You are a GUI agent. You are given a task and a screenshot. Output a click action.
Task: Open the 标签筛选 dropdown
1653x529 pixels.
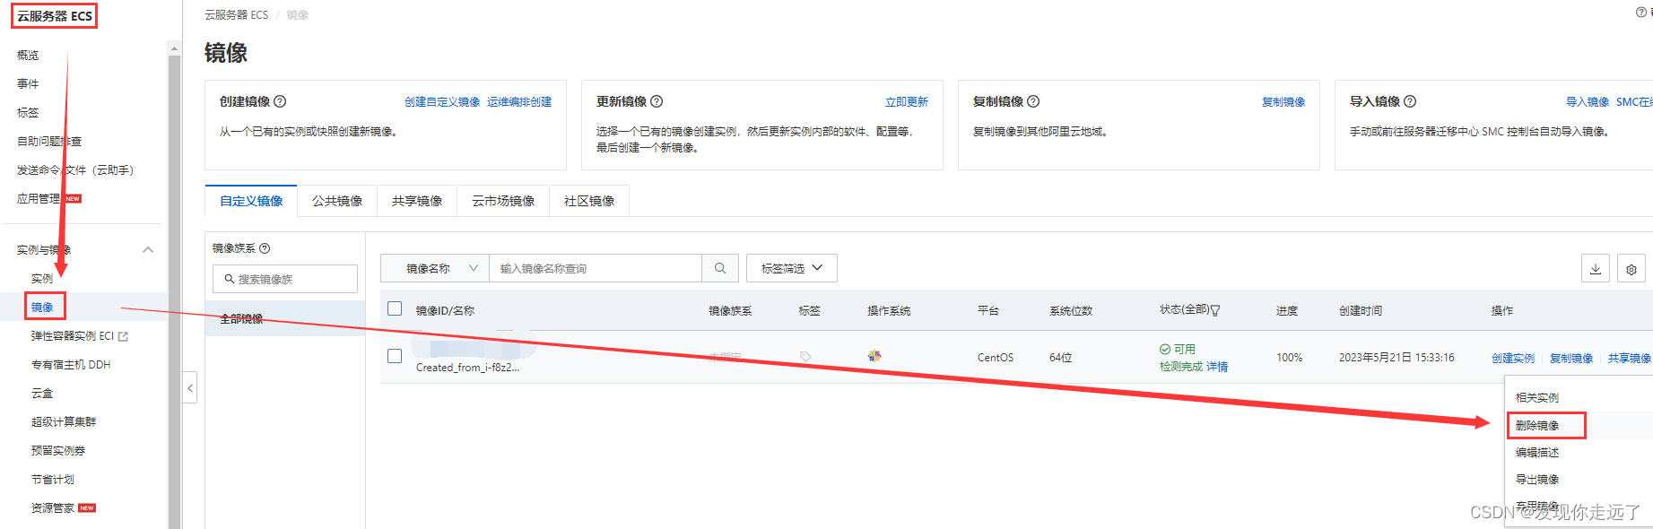pyautogui.click(x=792, y=268)
